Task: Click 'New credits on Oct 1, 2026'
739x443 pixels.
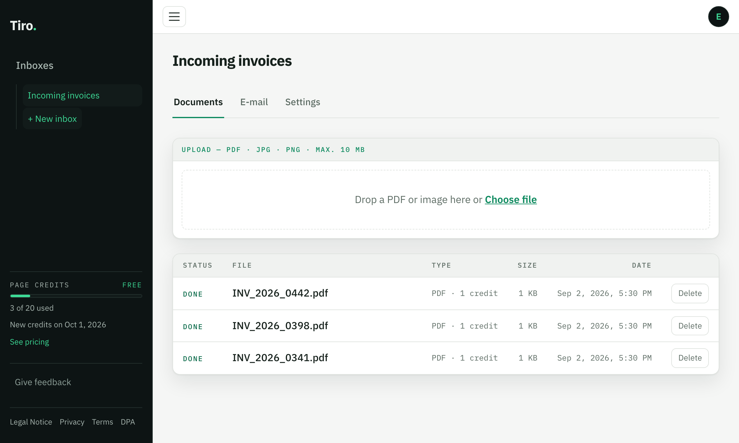Action: 58,325
